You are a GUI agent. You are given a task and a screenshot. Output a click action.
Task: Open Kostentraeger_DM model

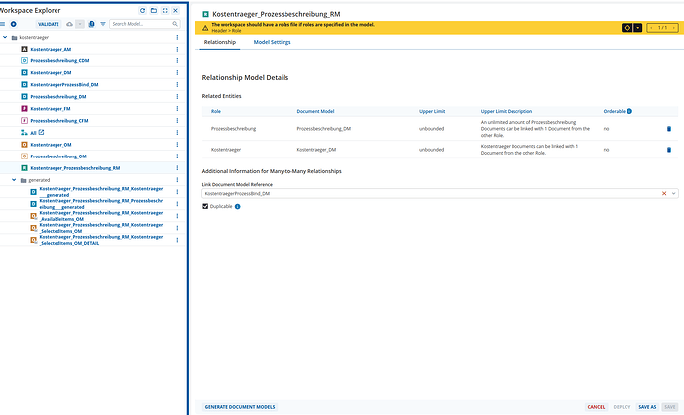51,73
